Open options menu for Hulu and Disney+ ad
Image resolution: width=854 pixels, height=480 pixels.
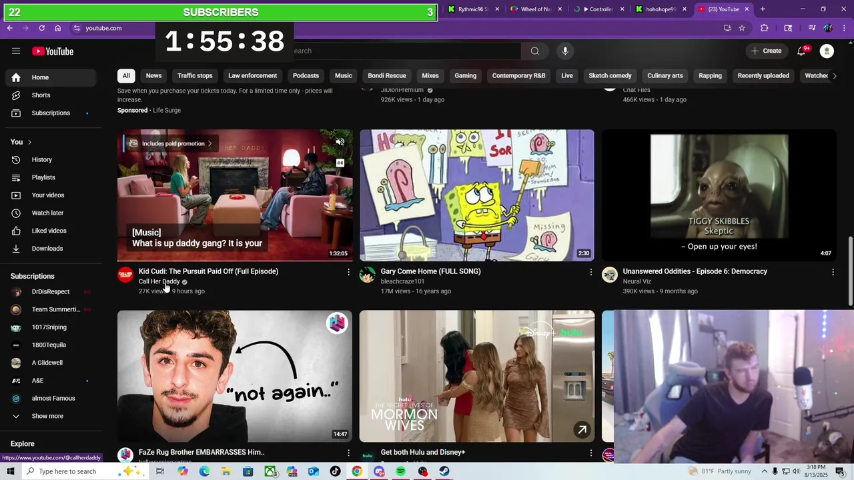click(590, 453)
